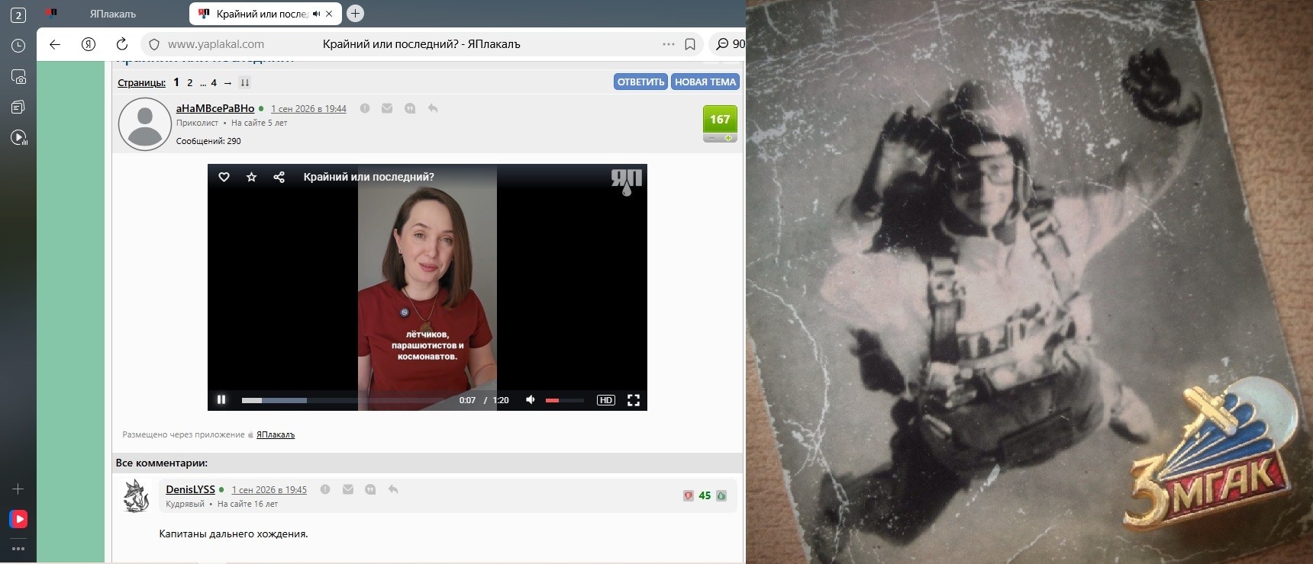This screenshot has height=564, width=1313.
Task: Enter fullscreen mode in the video player
Action: [x=634, y=400]
